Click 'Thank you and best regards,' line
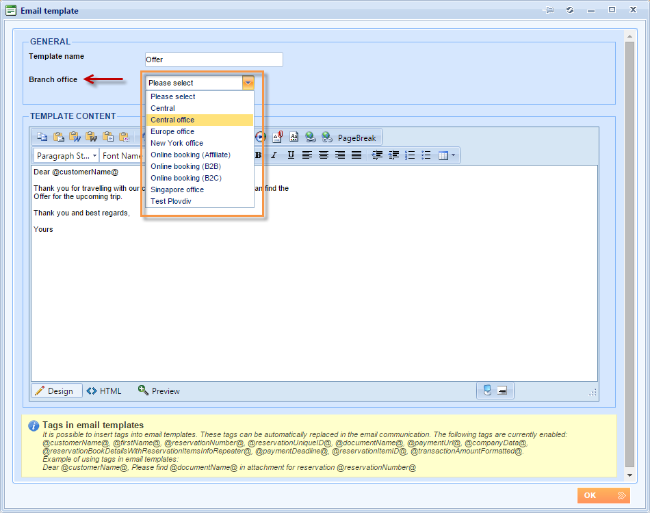Viewport: 650px width, 513px height. coord(81,213)
